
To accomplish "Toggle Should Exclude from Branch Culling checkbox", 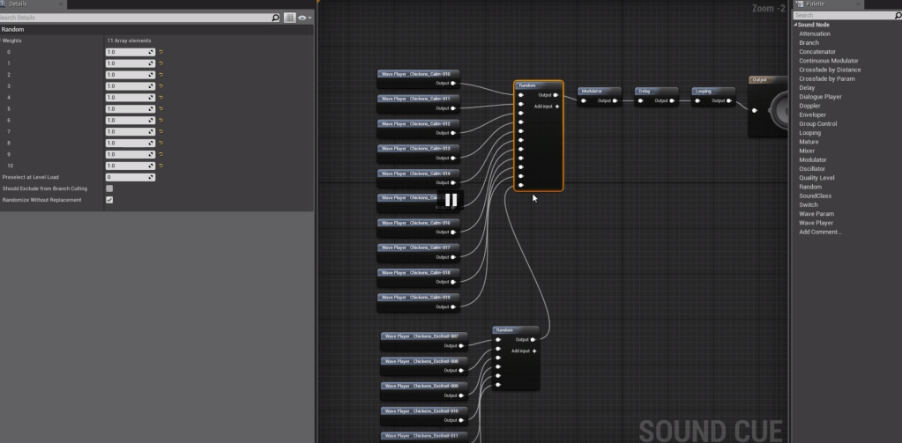I will click(x=109, y=188).
